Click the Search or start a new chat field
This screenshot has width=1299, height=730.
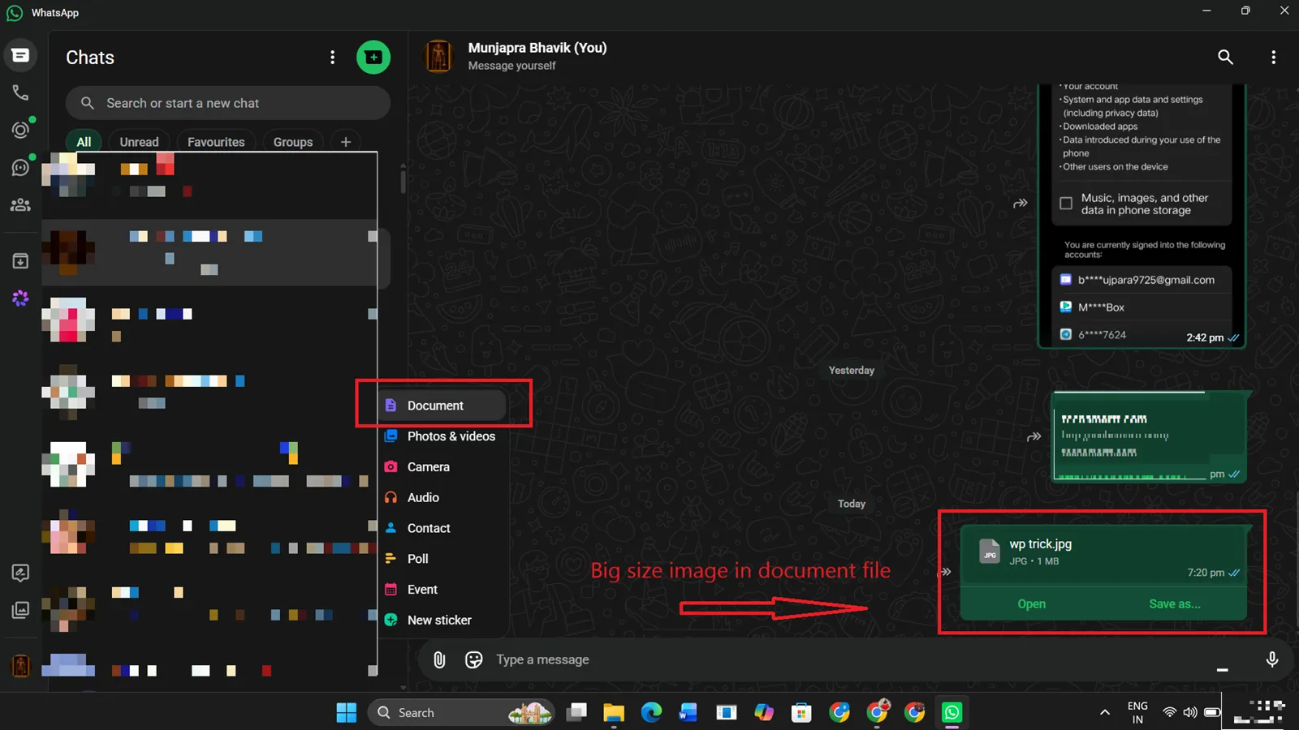pos(228,103)
